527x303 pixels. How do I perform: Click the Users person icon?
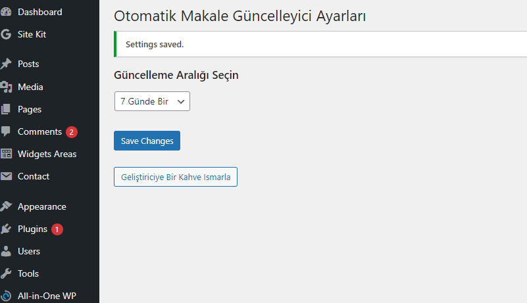click(6, 251)
